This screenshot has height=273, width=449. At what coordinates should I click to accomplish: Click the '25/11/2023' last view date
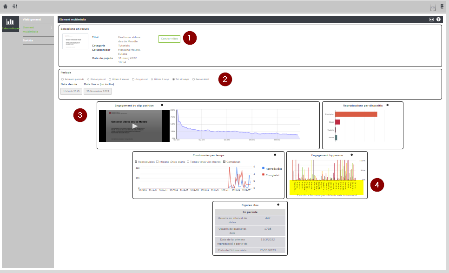pyautogui.click(x=268, y=250)
